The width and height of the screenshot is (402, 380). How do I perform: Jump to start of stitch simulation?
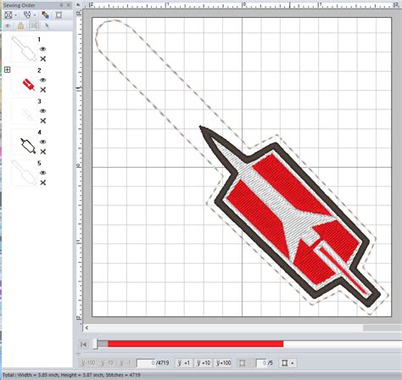84,344
